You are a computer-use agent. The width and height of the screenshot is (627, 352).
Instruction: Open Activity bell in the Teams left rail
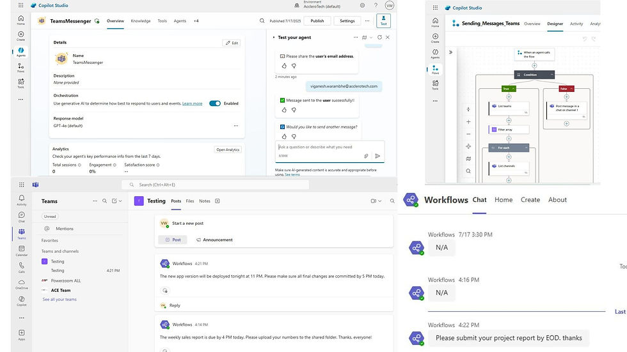tap(22, 200)
